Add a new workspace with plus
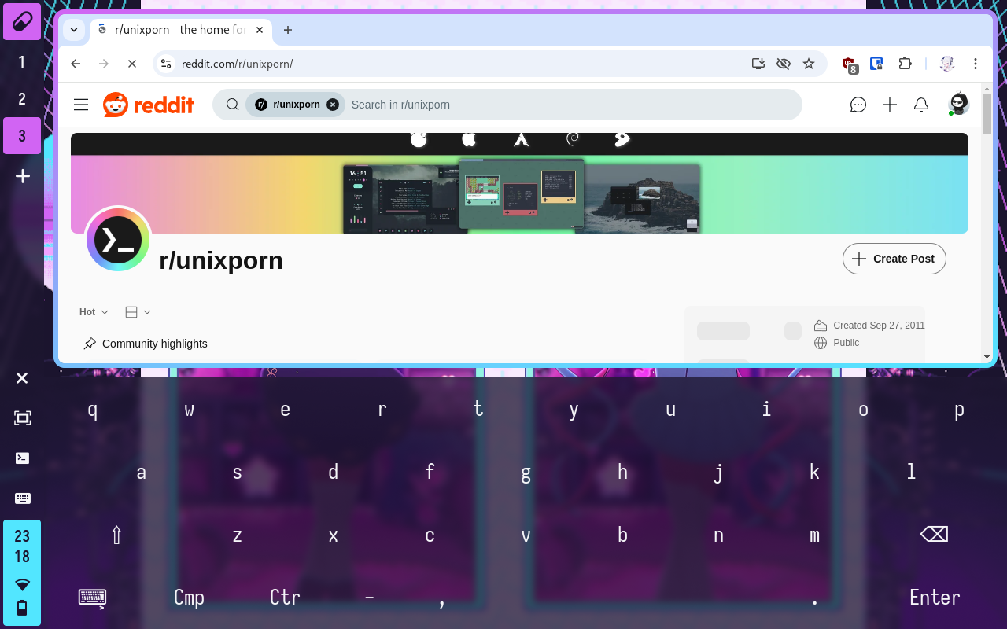Screen dimensions: 1007x629 click(x=22, y=176)
